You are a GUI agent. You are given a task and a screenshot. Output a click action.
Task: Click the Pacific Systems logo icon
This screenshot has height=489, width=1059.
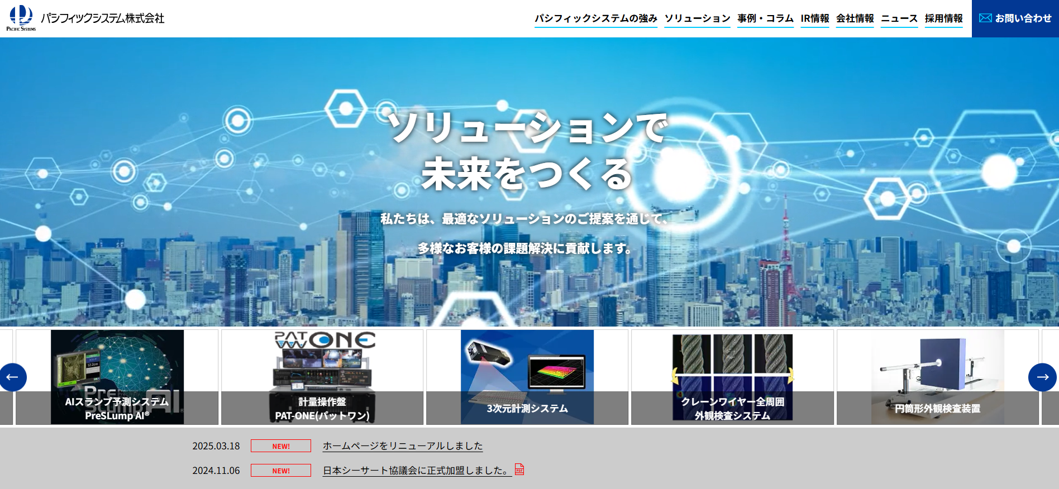click(x=21, y=18)
